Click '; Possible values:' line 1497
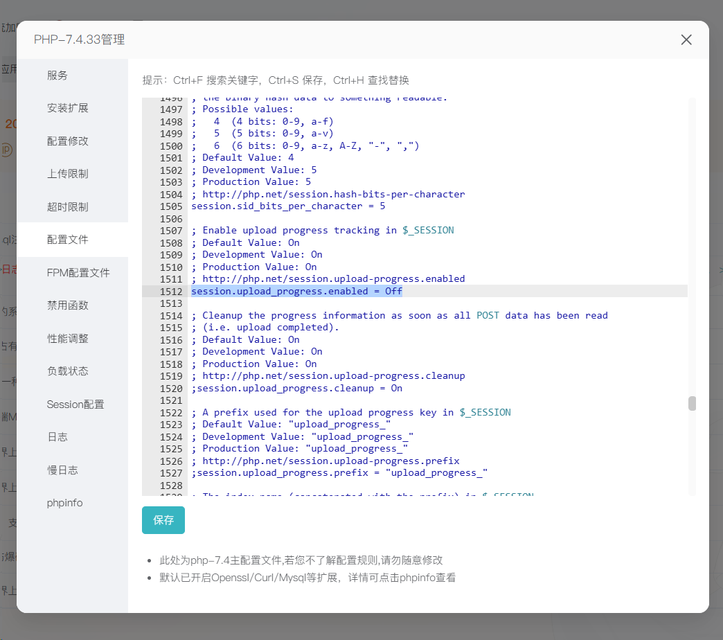This screenshot has height=640, width=723. 242,109
